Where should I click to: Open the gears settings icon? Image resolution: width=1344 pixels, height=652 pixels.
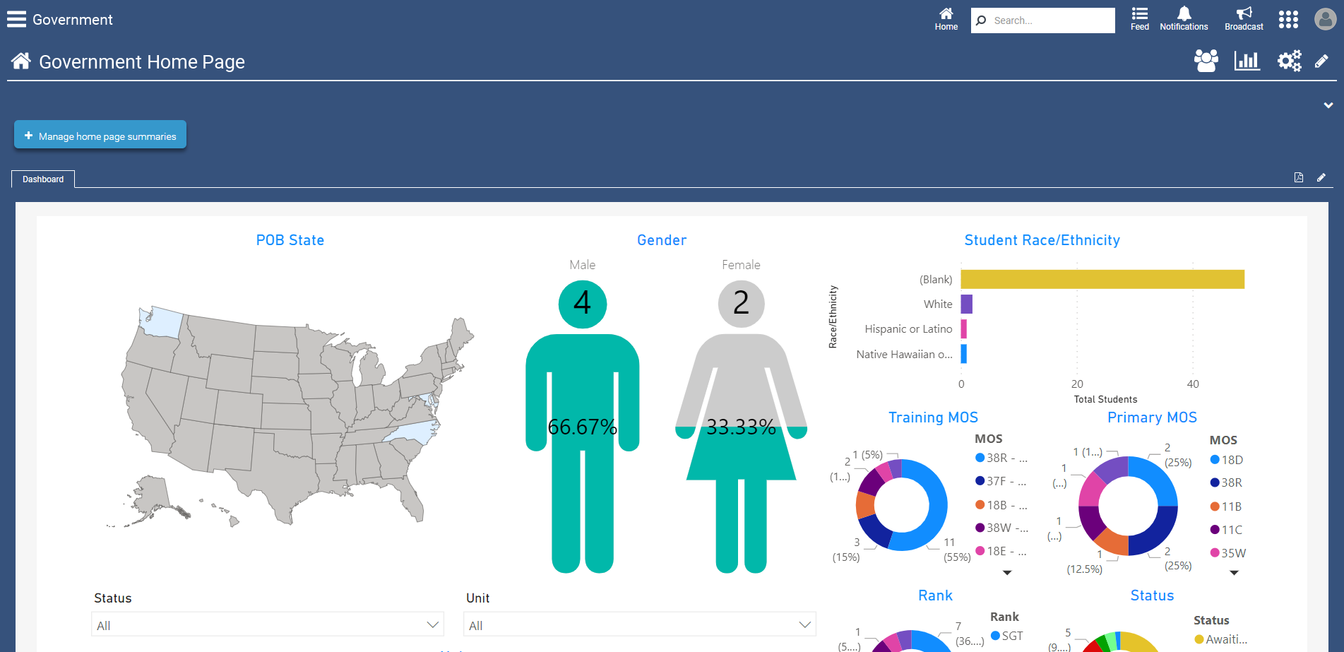click(1289, 61)
